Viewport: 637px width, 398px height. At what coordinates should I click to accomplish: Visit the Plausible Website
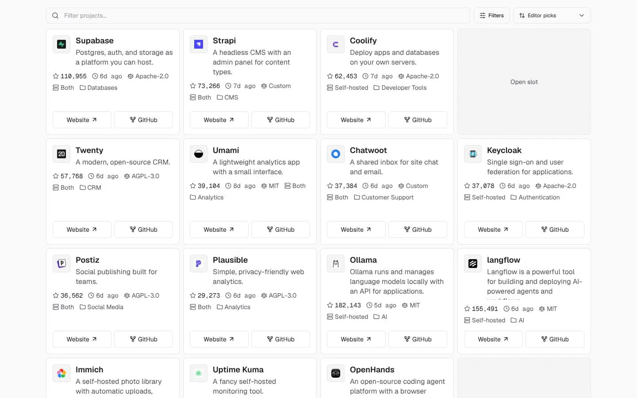tap(219, 339)
